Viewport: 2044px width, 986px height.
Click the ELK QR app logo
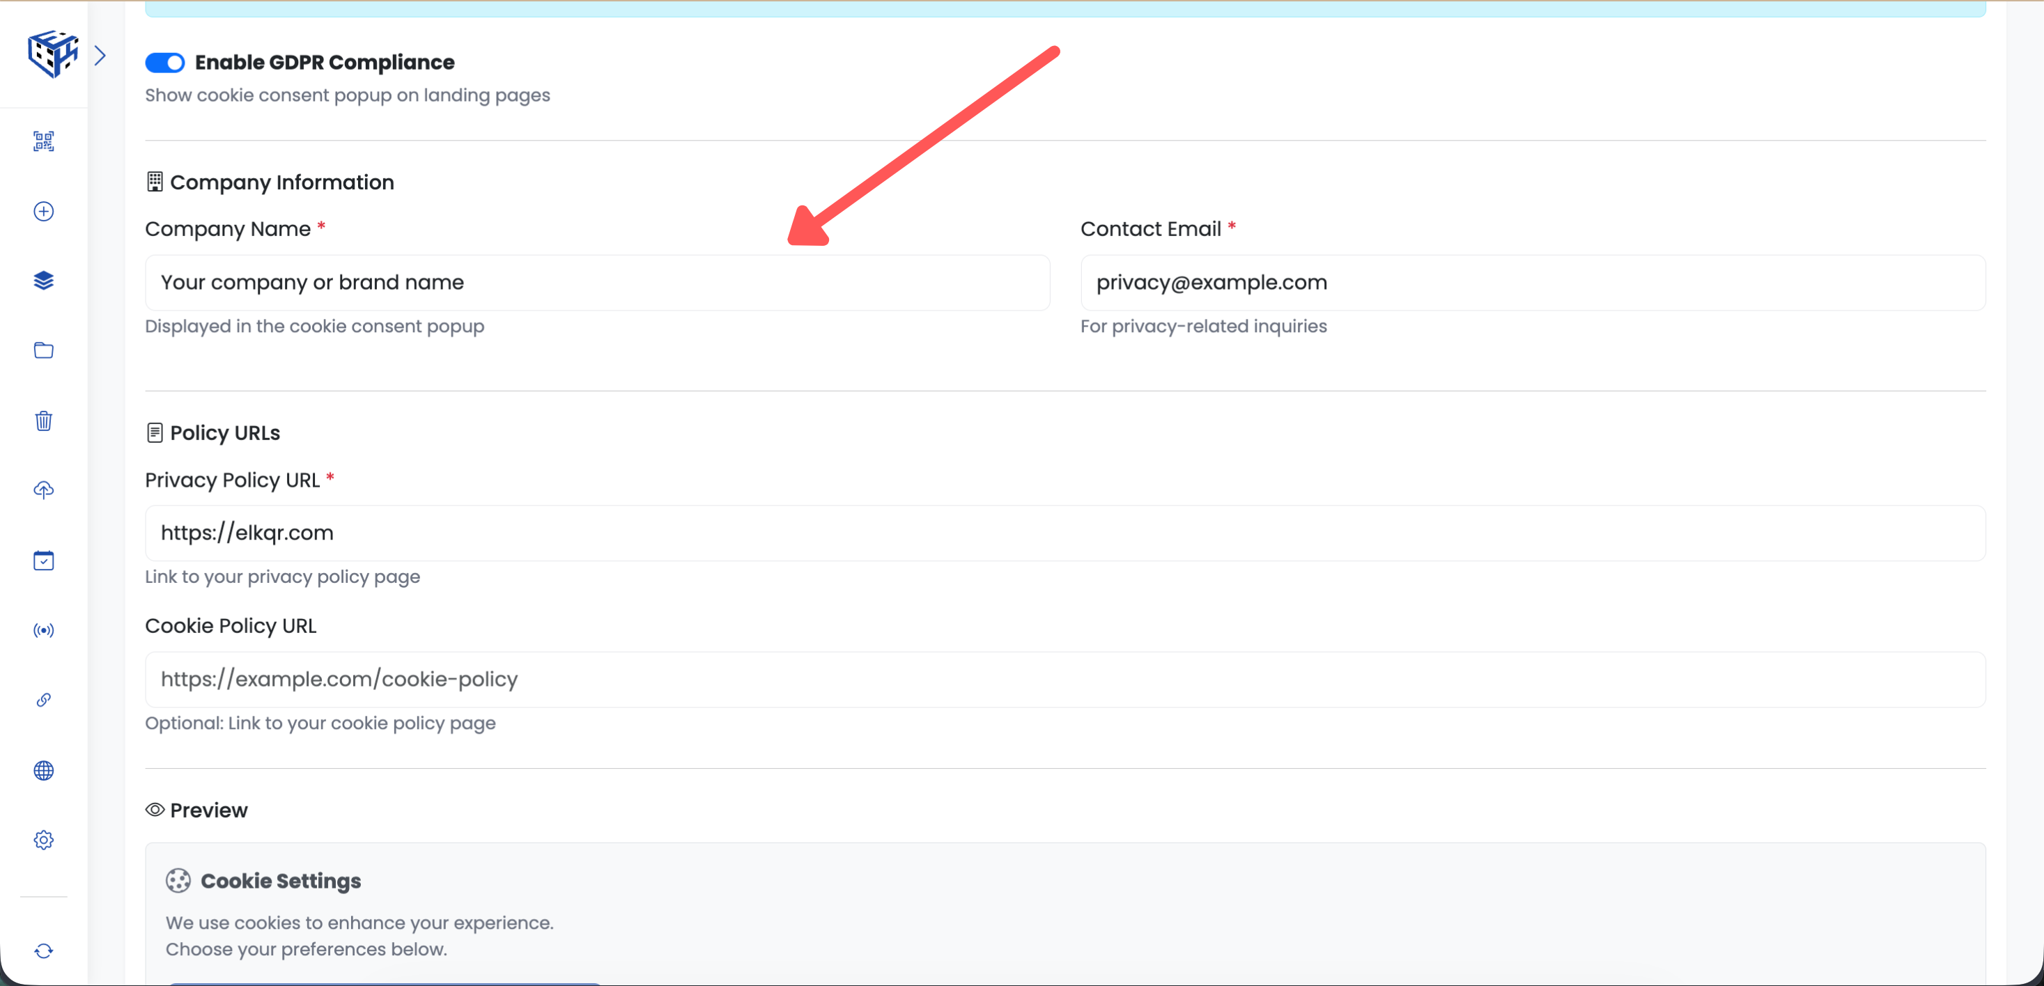point(52,53)
